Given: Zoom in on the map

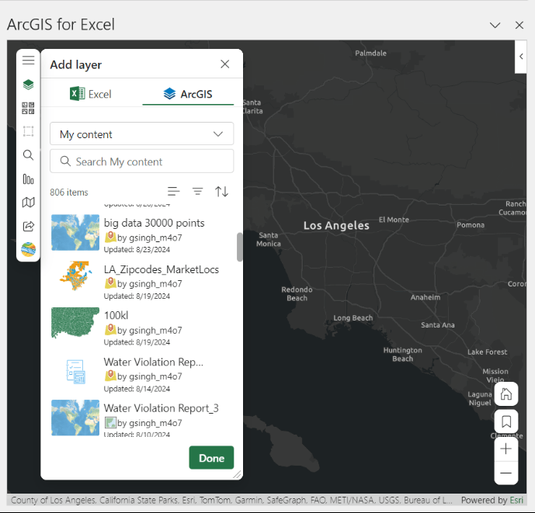Looking at the screenshot, I should 506,449.
